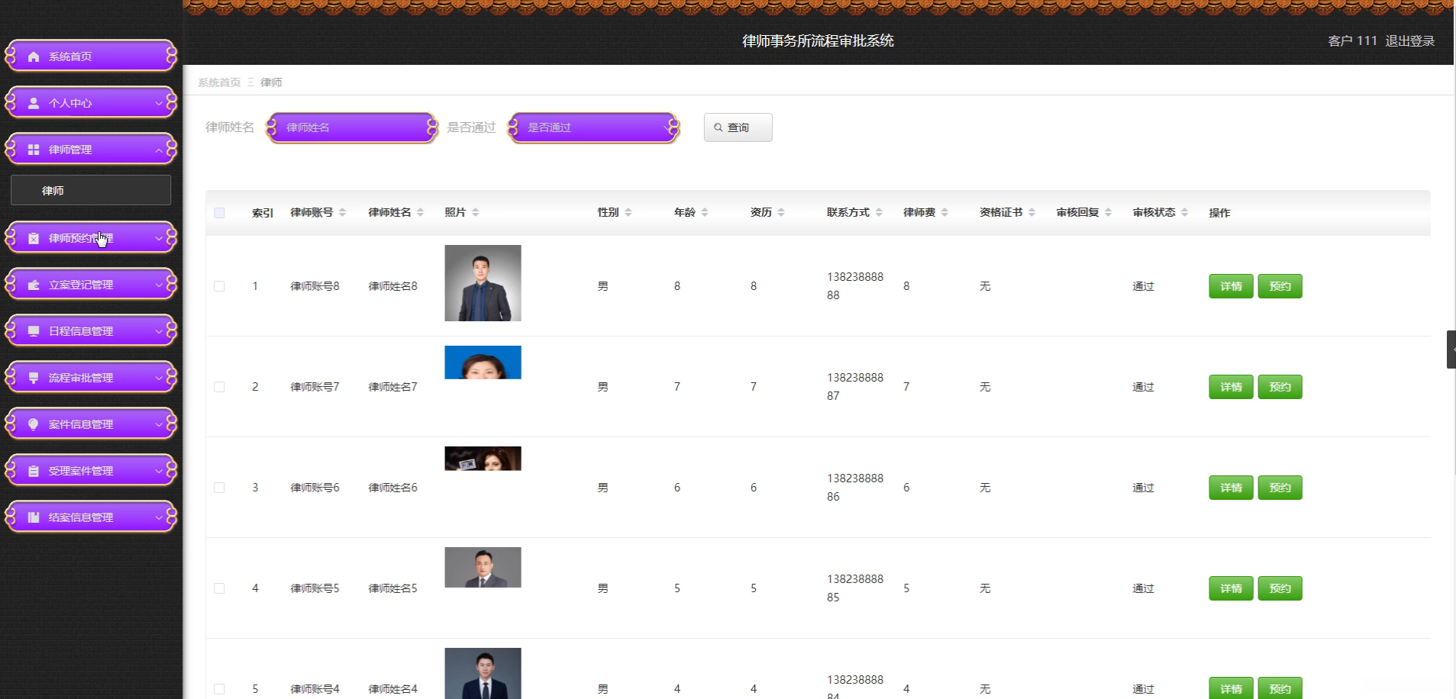Viewport: 1456px width, 699px height.
Task: Click 预约 for 律师姓名8
Action: click(x=1280, y=286)
